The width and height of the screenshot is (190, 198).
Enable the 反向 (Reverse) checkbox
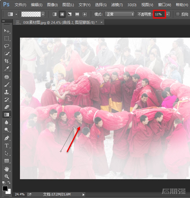click(x=178, y=14)
